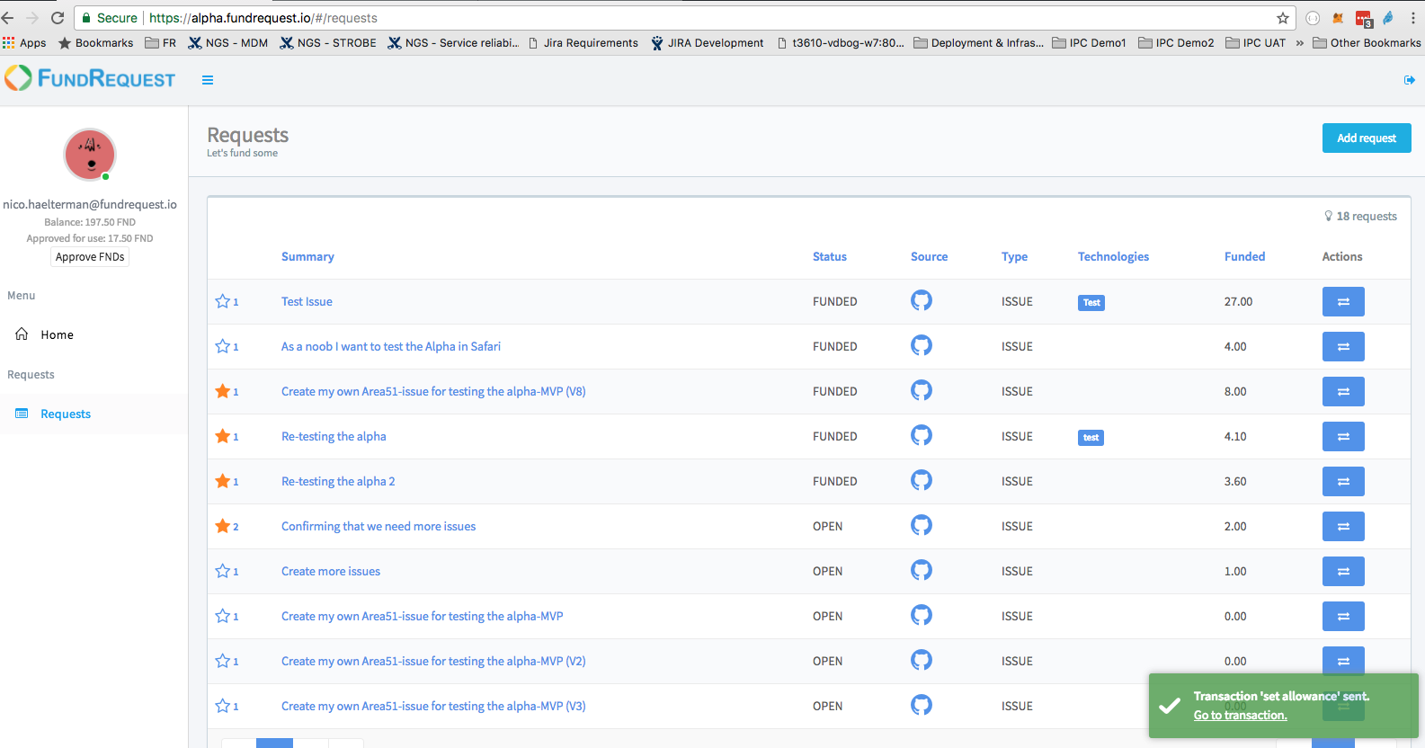The image size is (1425, 748).
Task: Bookmark this page with the star icon
Action: point(1283,18)
